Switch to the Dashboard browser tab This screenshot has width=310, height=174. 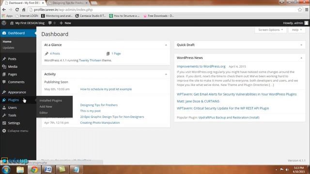click(25, 3)
